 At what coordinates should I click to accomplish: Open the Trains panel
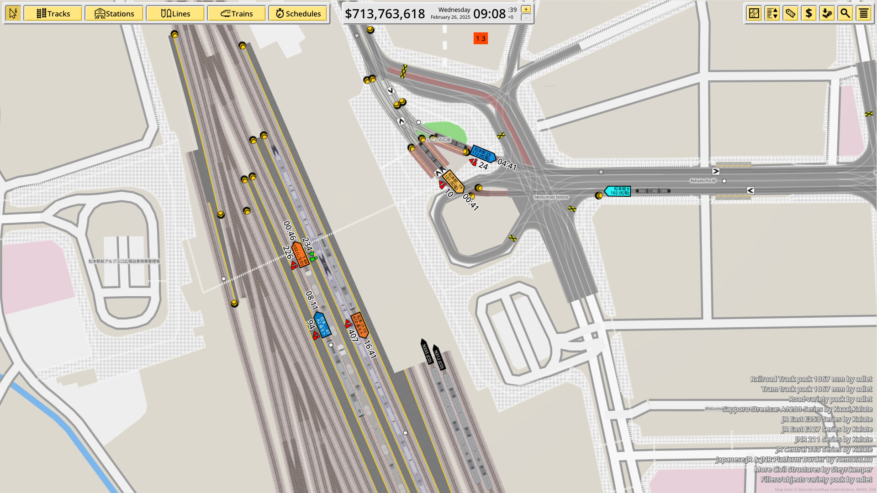236,13
